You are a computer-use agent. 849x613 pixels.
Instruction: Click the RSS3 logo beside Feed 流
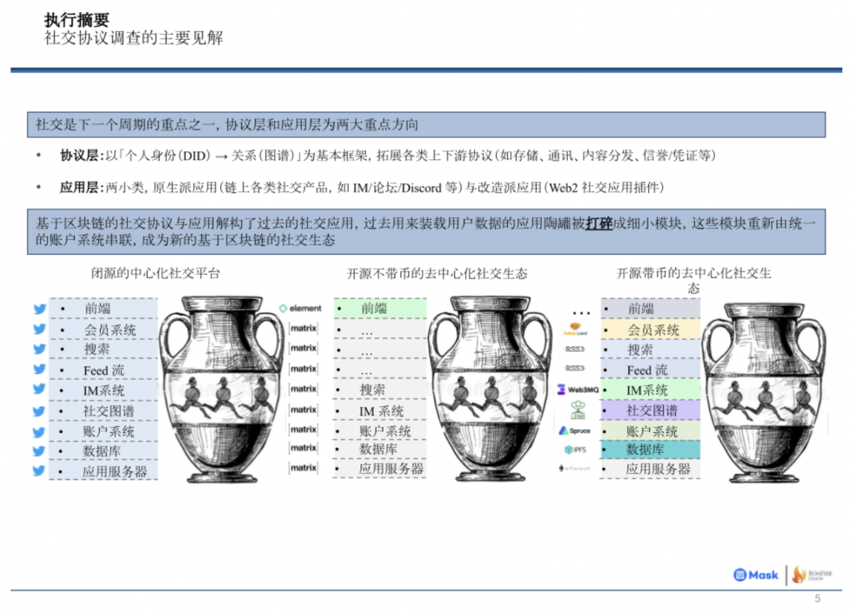click(575, 368)
